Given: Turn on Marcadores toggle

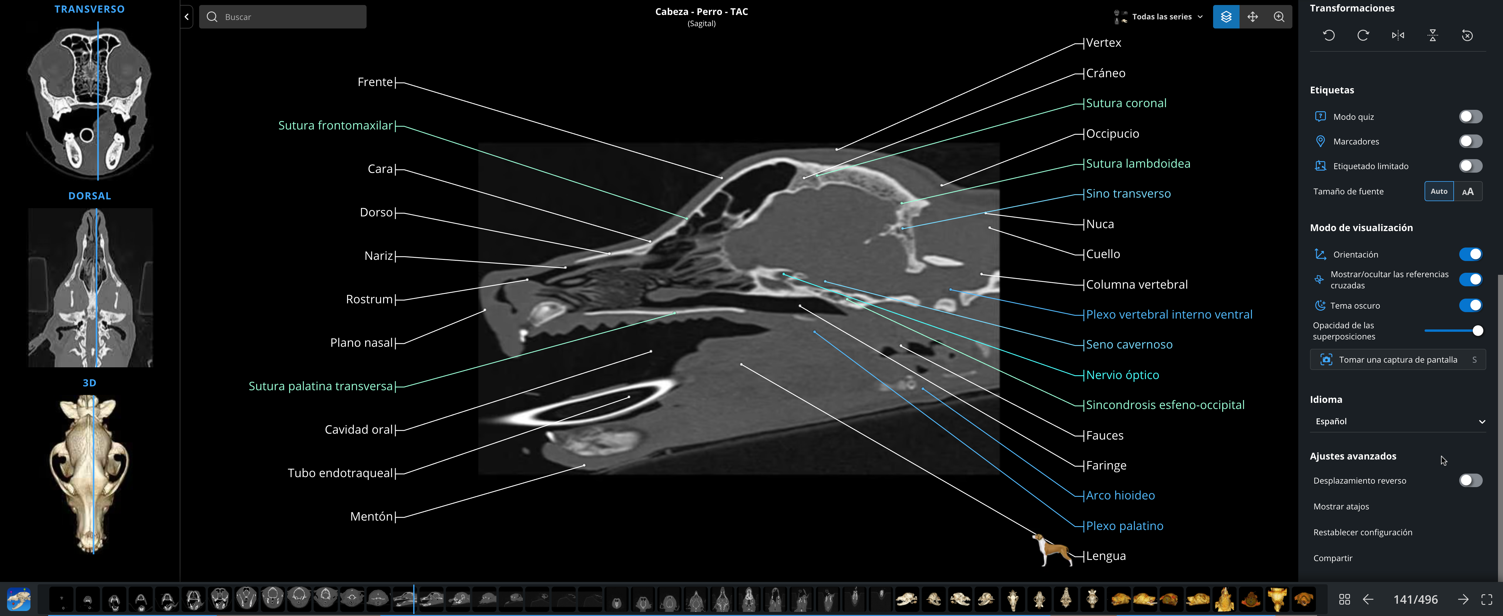Looking at the screenshot, I should pos(1470,141).
